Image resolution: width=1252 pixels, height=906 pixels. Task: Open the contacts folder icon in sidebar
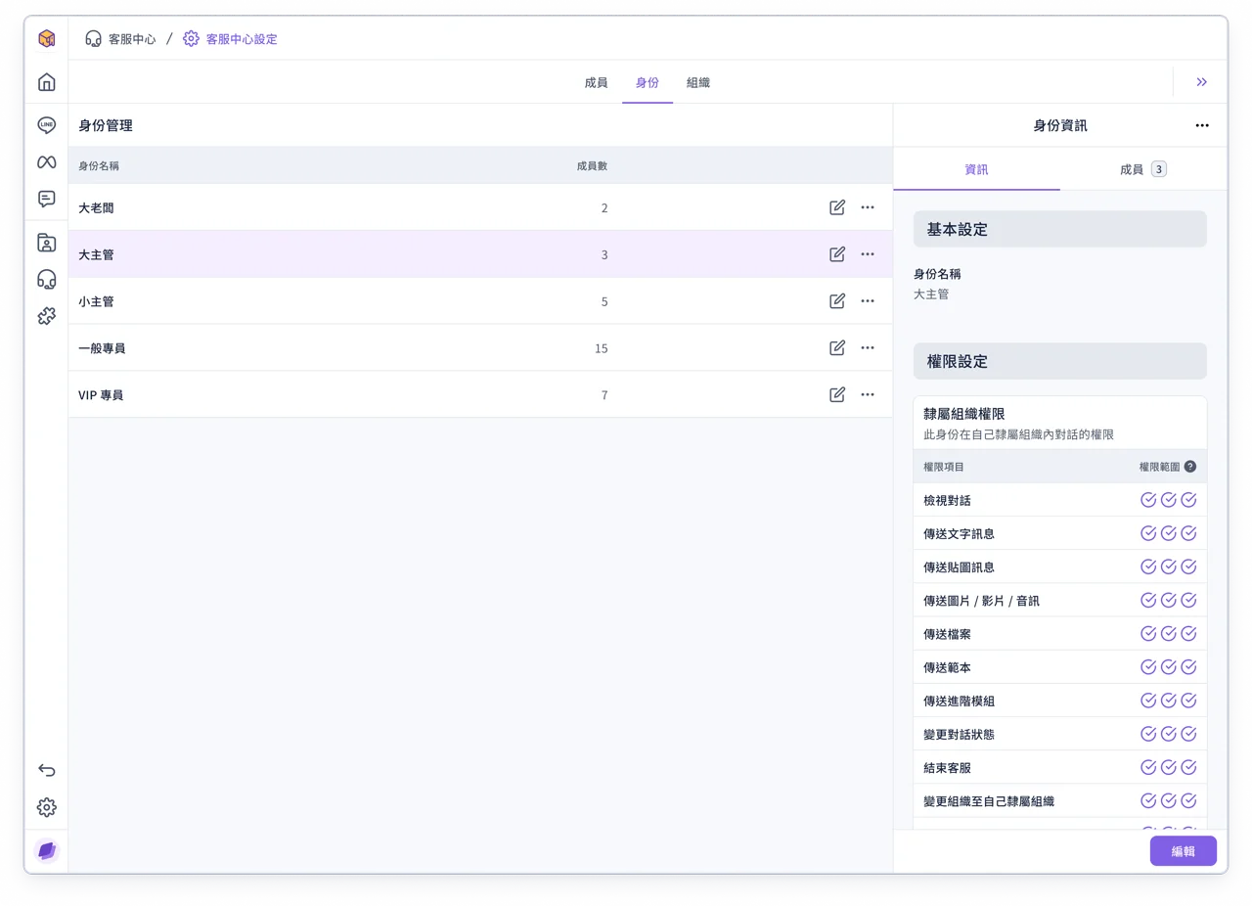(x=46, y=243)
